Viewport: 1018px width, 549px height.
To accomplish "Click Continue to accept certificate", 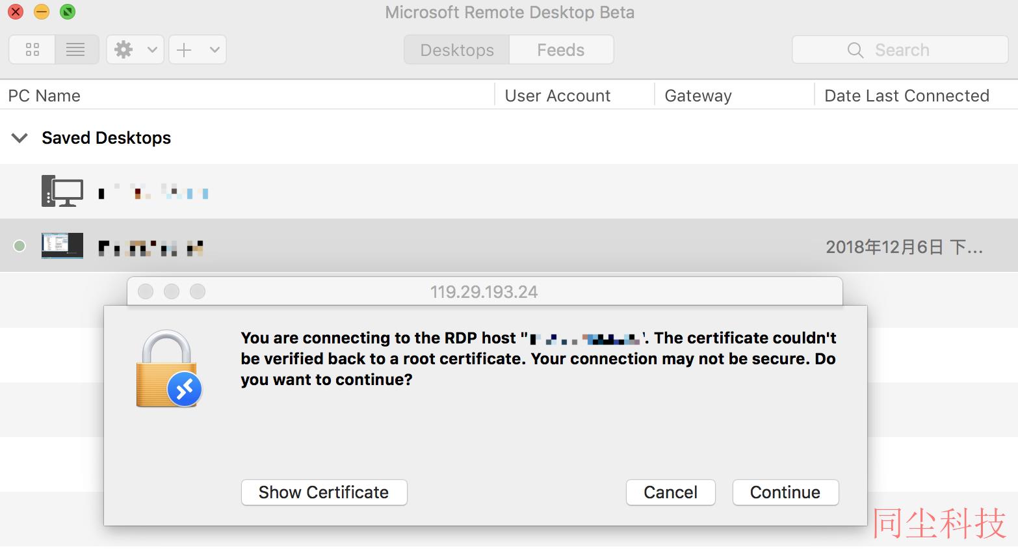I will pos(785,492).
